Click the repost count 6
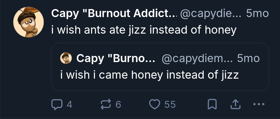 click(118, 105)
